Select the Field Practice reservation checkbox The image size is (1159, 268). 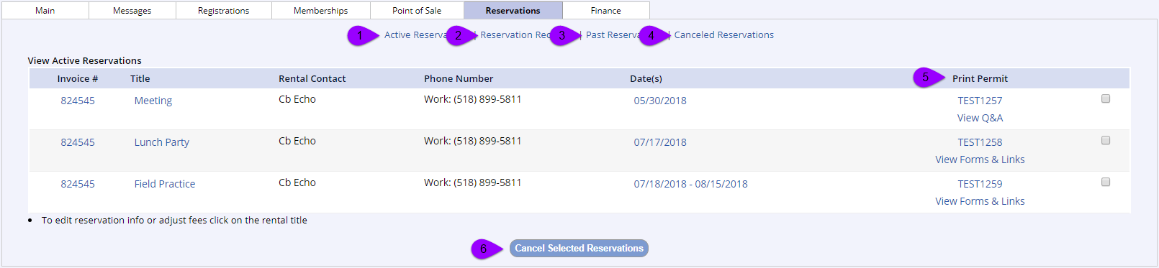pyautogui.click(x=1106, y=182)
